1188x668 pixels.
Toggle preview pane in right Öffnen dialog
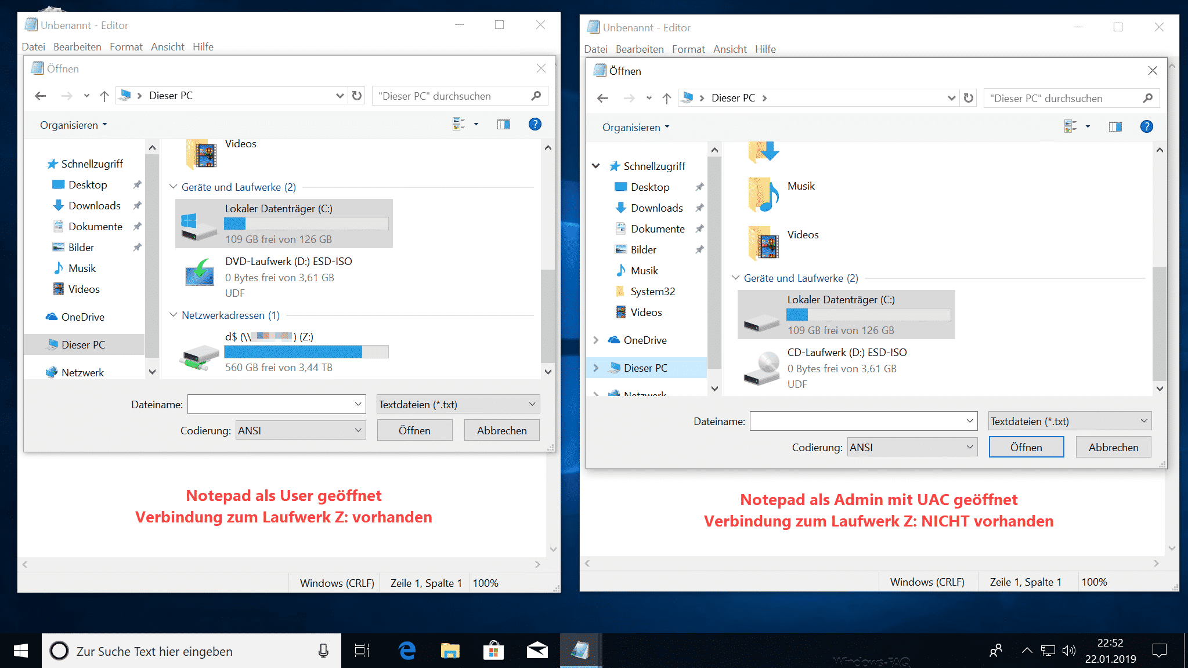(x=1115, y=126)
